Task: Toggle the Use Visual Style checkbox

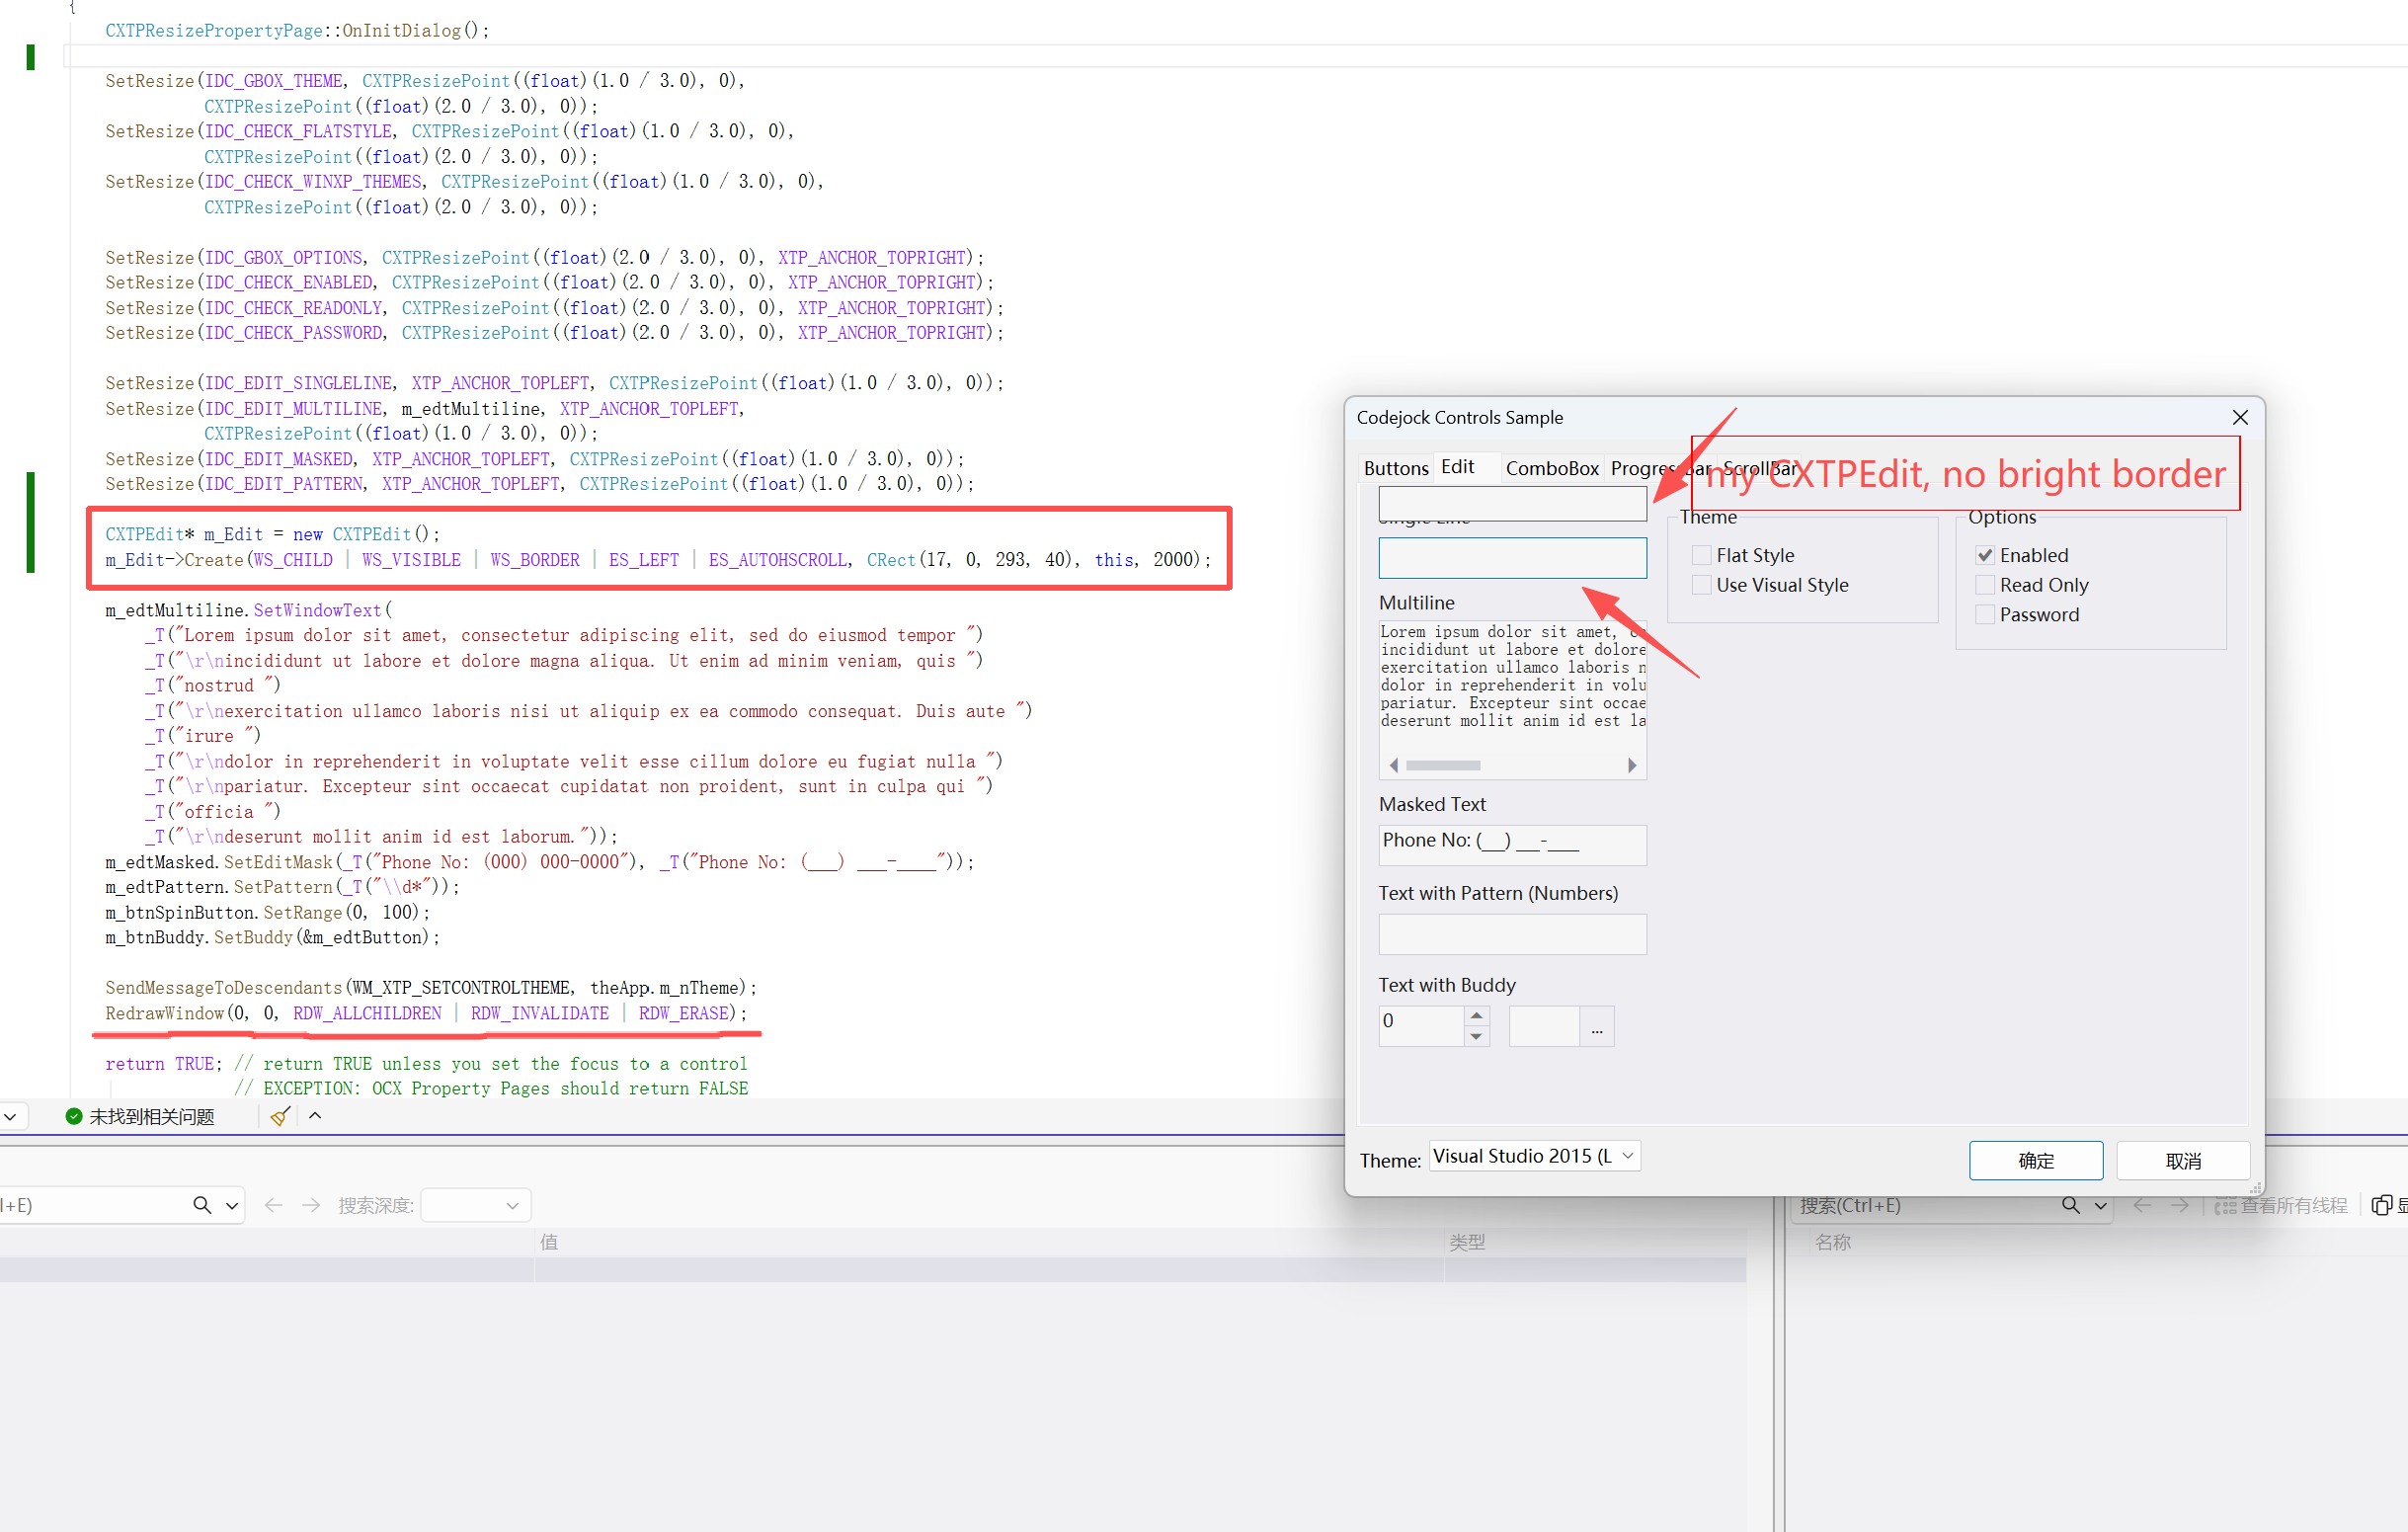Action: click(1701, 585)
